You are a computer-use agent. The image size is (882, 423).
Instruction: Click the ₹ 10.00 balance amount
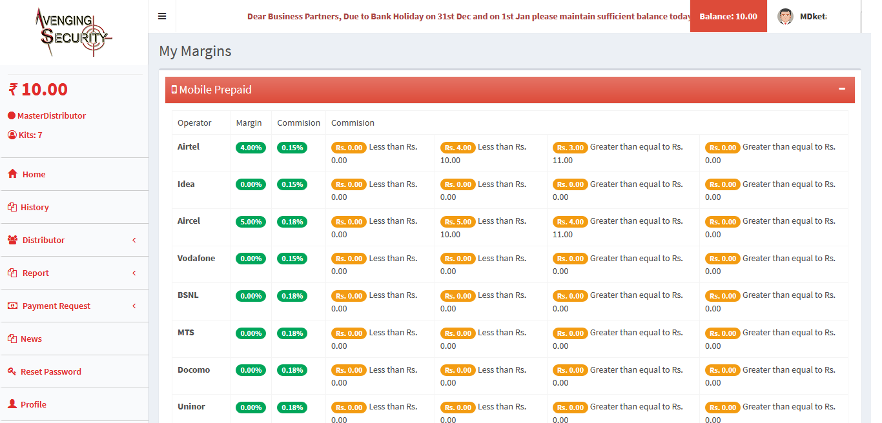[x=37, y=89]
